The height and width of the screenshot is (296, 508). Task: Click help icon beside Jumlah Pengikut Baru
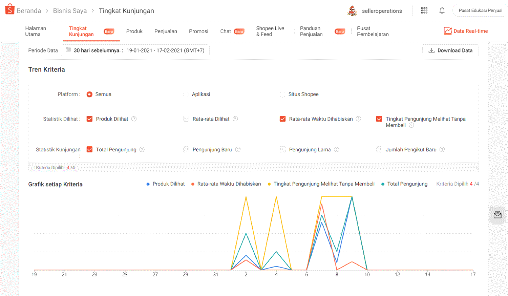coord(442,150)
